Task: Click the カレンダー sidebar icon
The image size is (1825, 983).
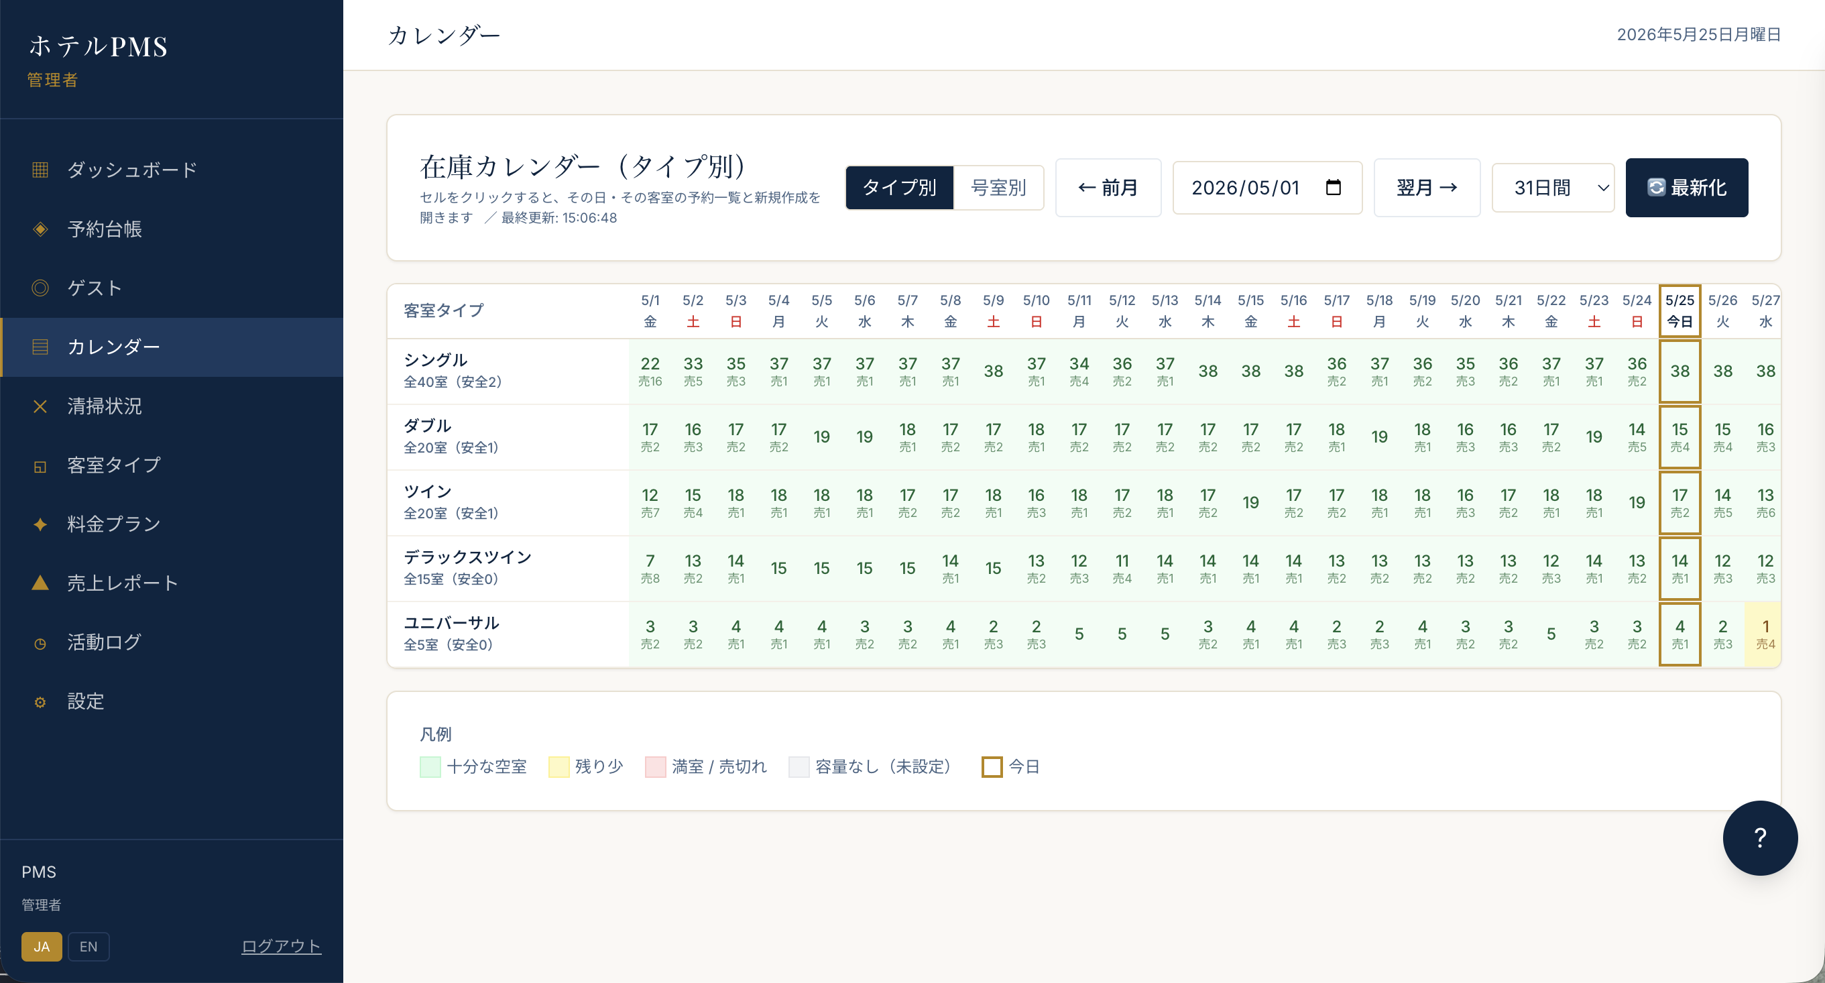Action: pos(40,347)
